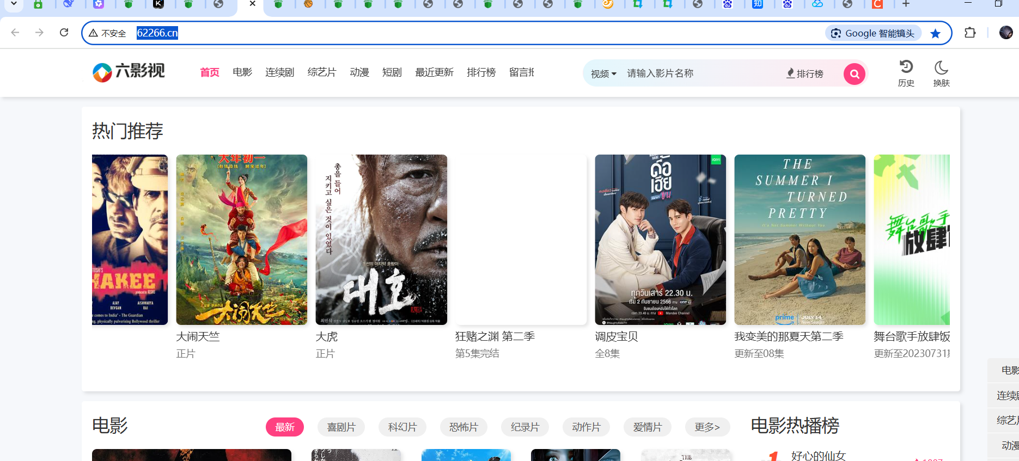Open the 历史 watch history icon
The image size is (1019, 461).
906,73
